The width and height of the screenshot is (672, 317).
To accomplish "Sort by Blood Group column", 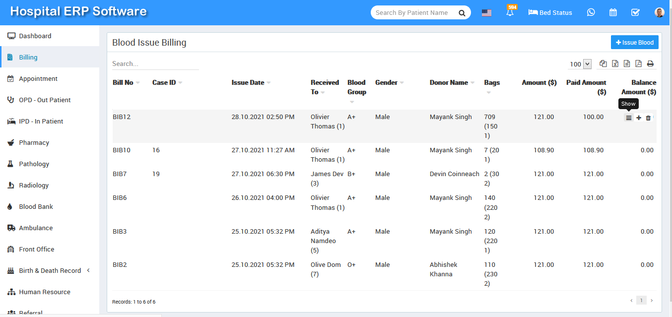I will tap(356, 92).
